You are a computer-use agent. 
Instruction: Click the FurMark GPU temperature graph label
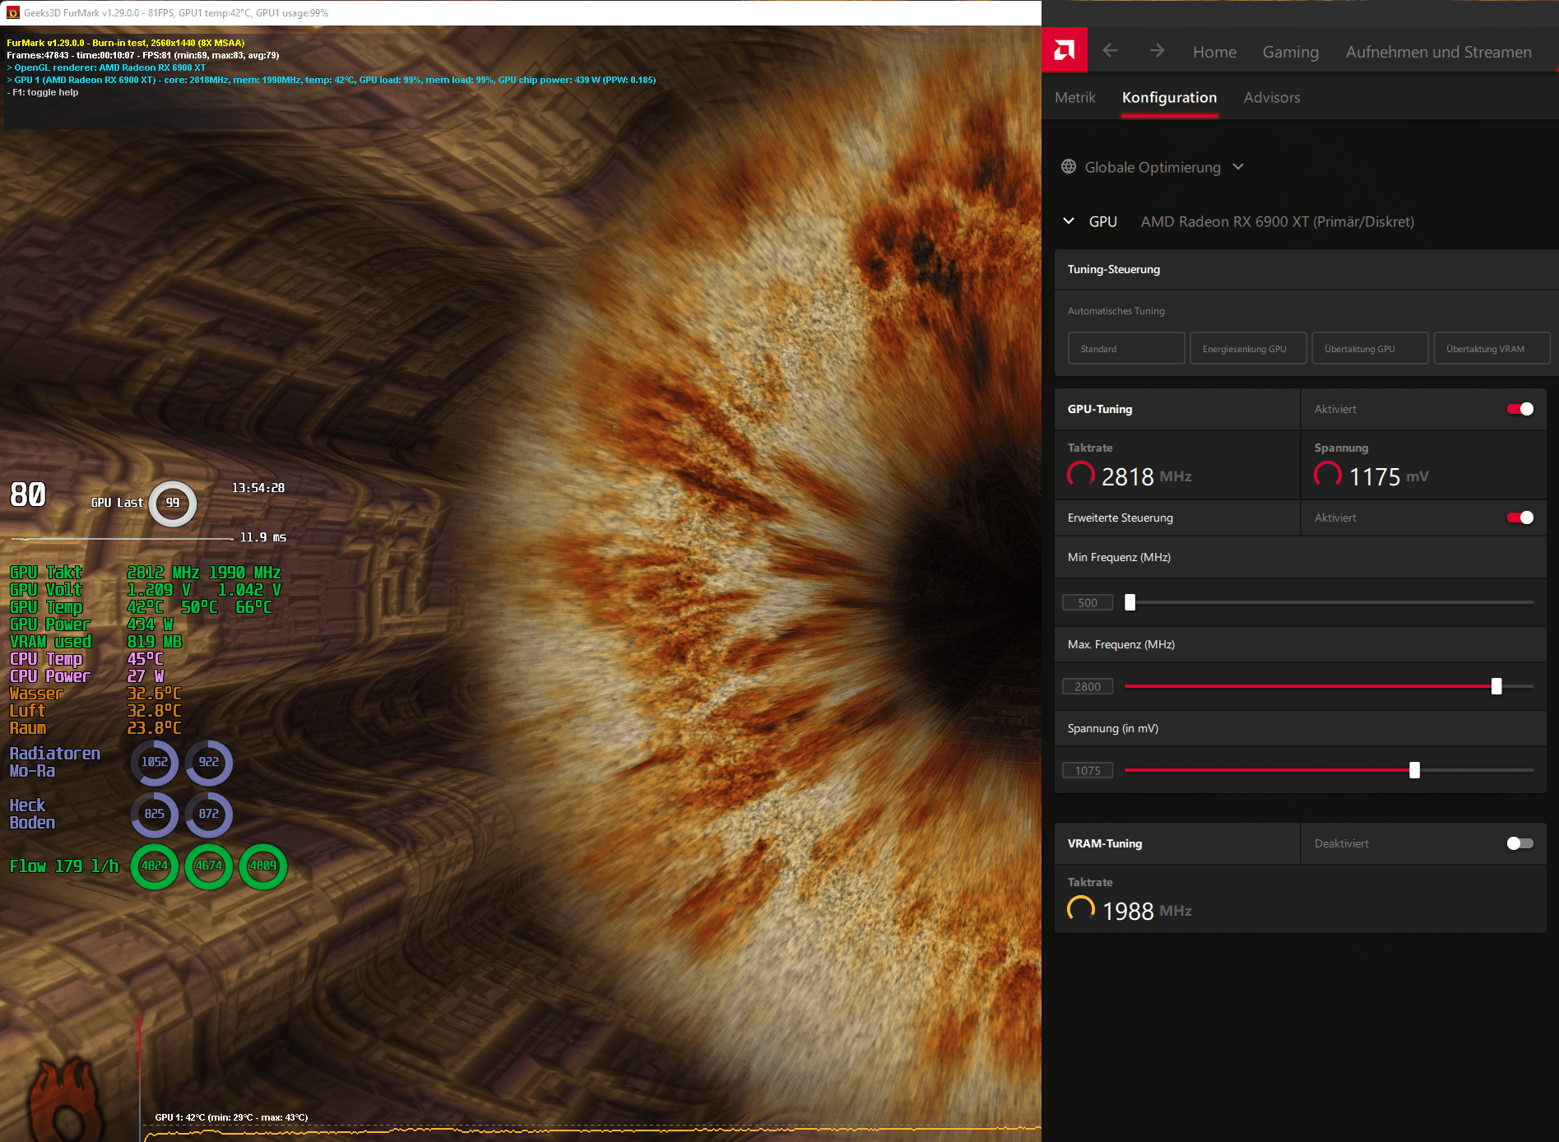point(231,1117)
